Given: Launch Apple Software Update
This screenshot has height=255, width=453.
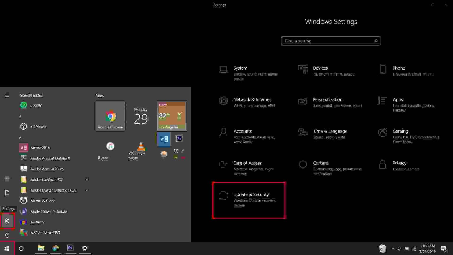Looking at the screenshot, I should click(x=53, y=211).
